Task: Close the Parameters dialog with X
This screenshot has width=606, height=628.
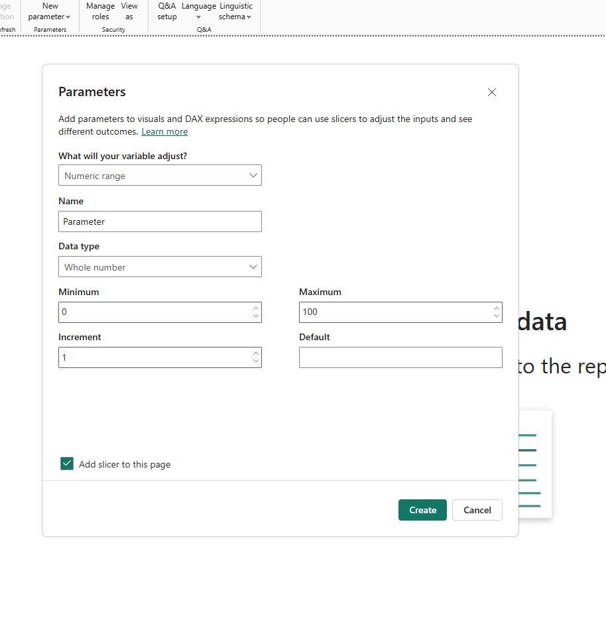Action: pyautogui.click(x=492, y=92)
